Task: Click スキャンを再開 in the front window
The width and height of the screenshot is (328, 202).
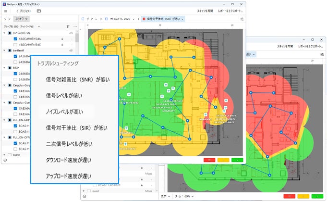Action: tap(205, 11)
